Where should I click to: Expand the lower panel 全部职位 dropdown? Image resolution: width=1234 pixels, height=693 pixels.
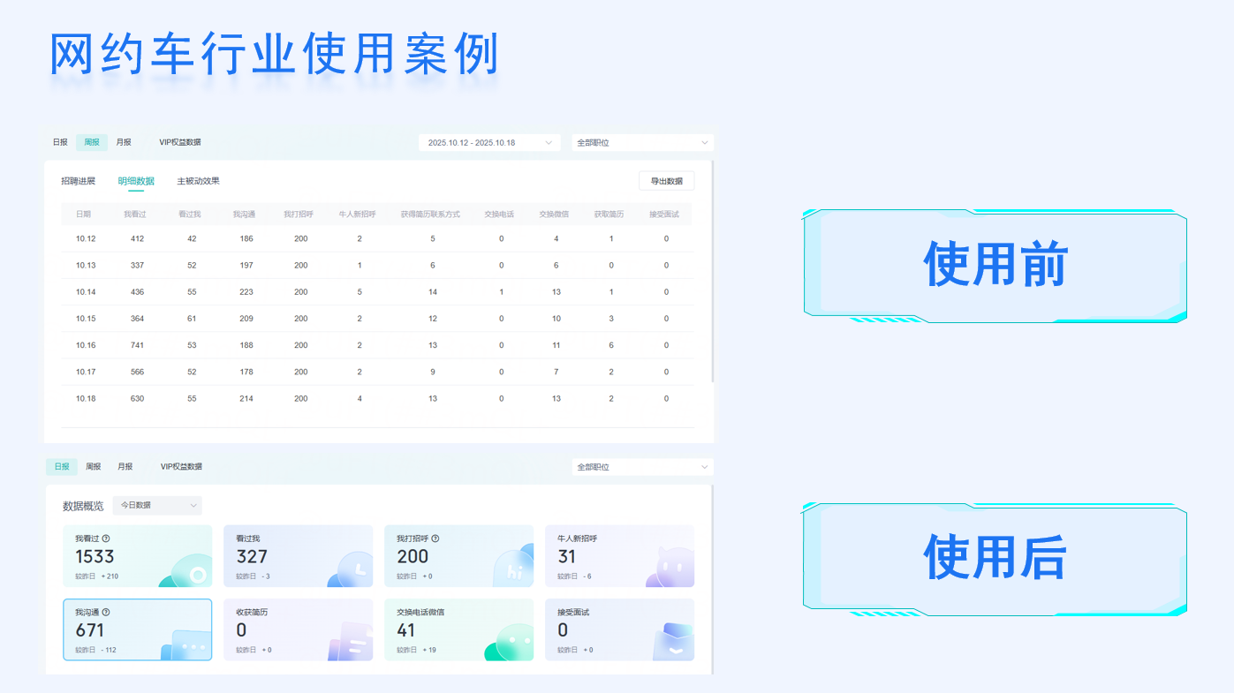click(x=642, y=467)
